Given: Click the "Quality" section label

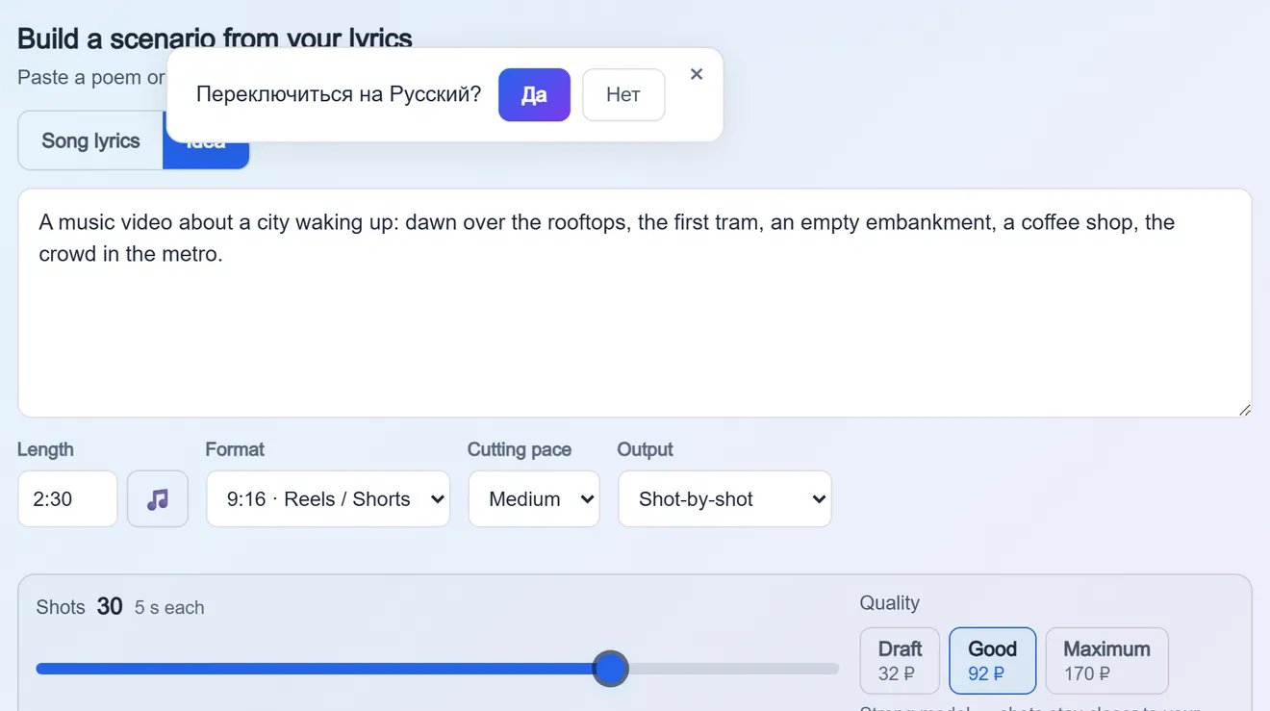Looking at the screenshot, I should (x=890, y=602).
